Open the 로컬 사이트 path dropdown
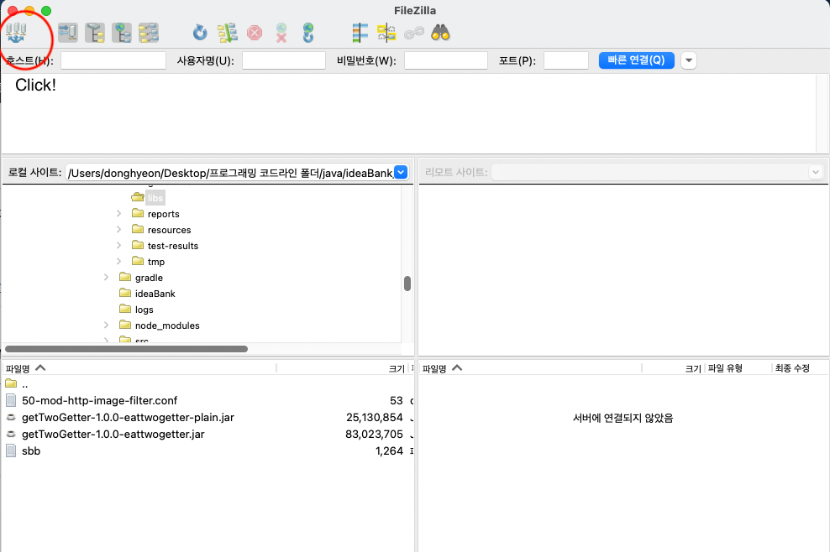The image size is (830, 552). [401, 172]
